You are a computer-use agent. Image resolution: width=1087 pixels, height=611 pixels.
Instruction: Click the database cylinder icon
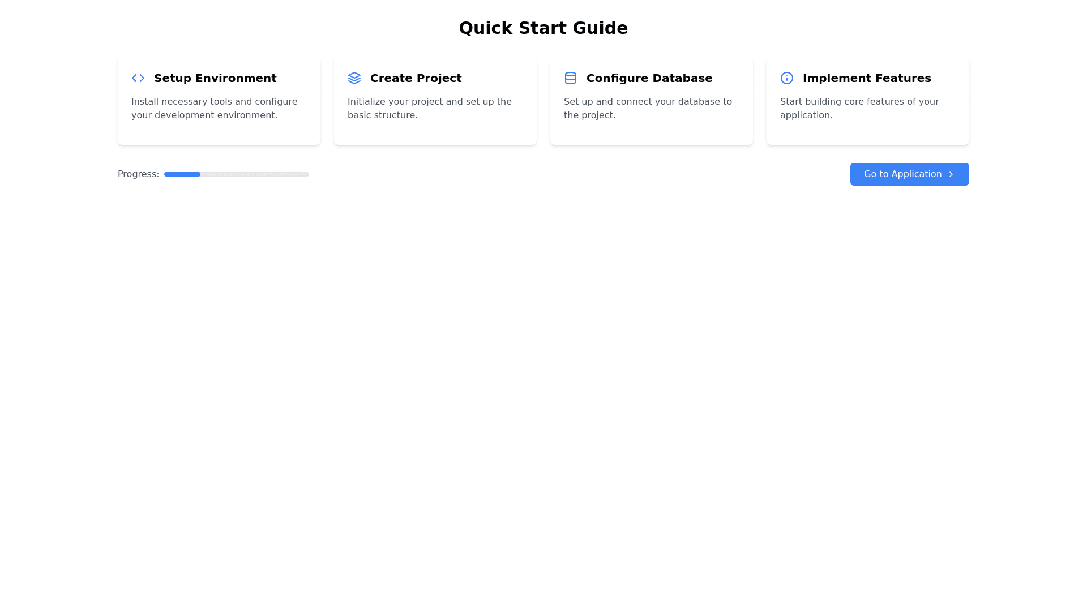[571, 78]
